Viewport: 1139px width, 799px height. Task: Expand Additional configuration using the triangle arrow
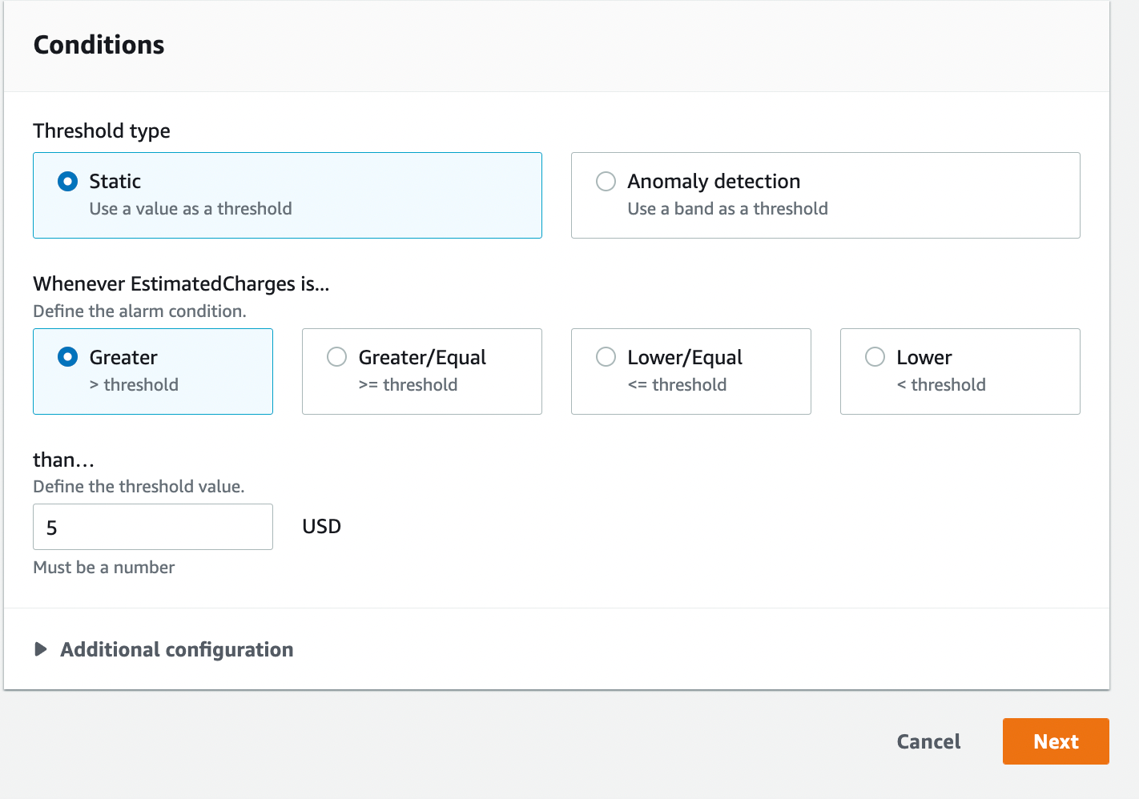tap(41, 649)
